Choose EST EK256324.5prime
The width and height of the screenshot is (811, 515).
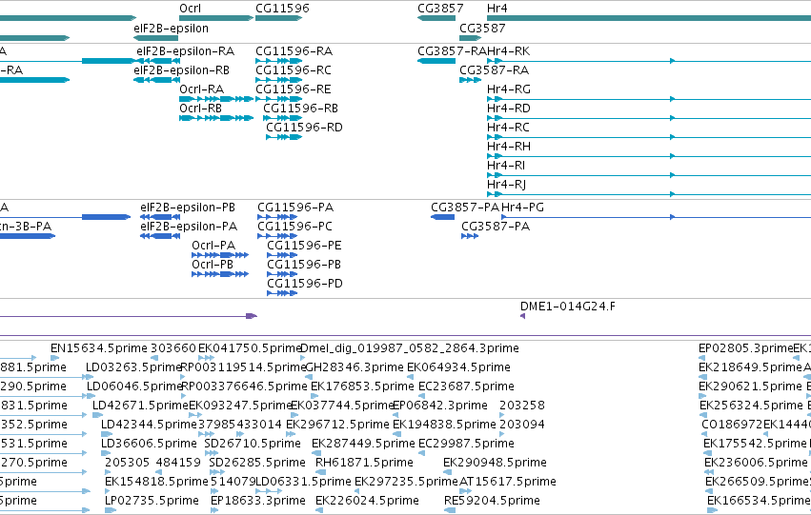click(x=751, y=406)
